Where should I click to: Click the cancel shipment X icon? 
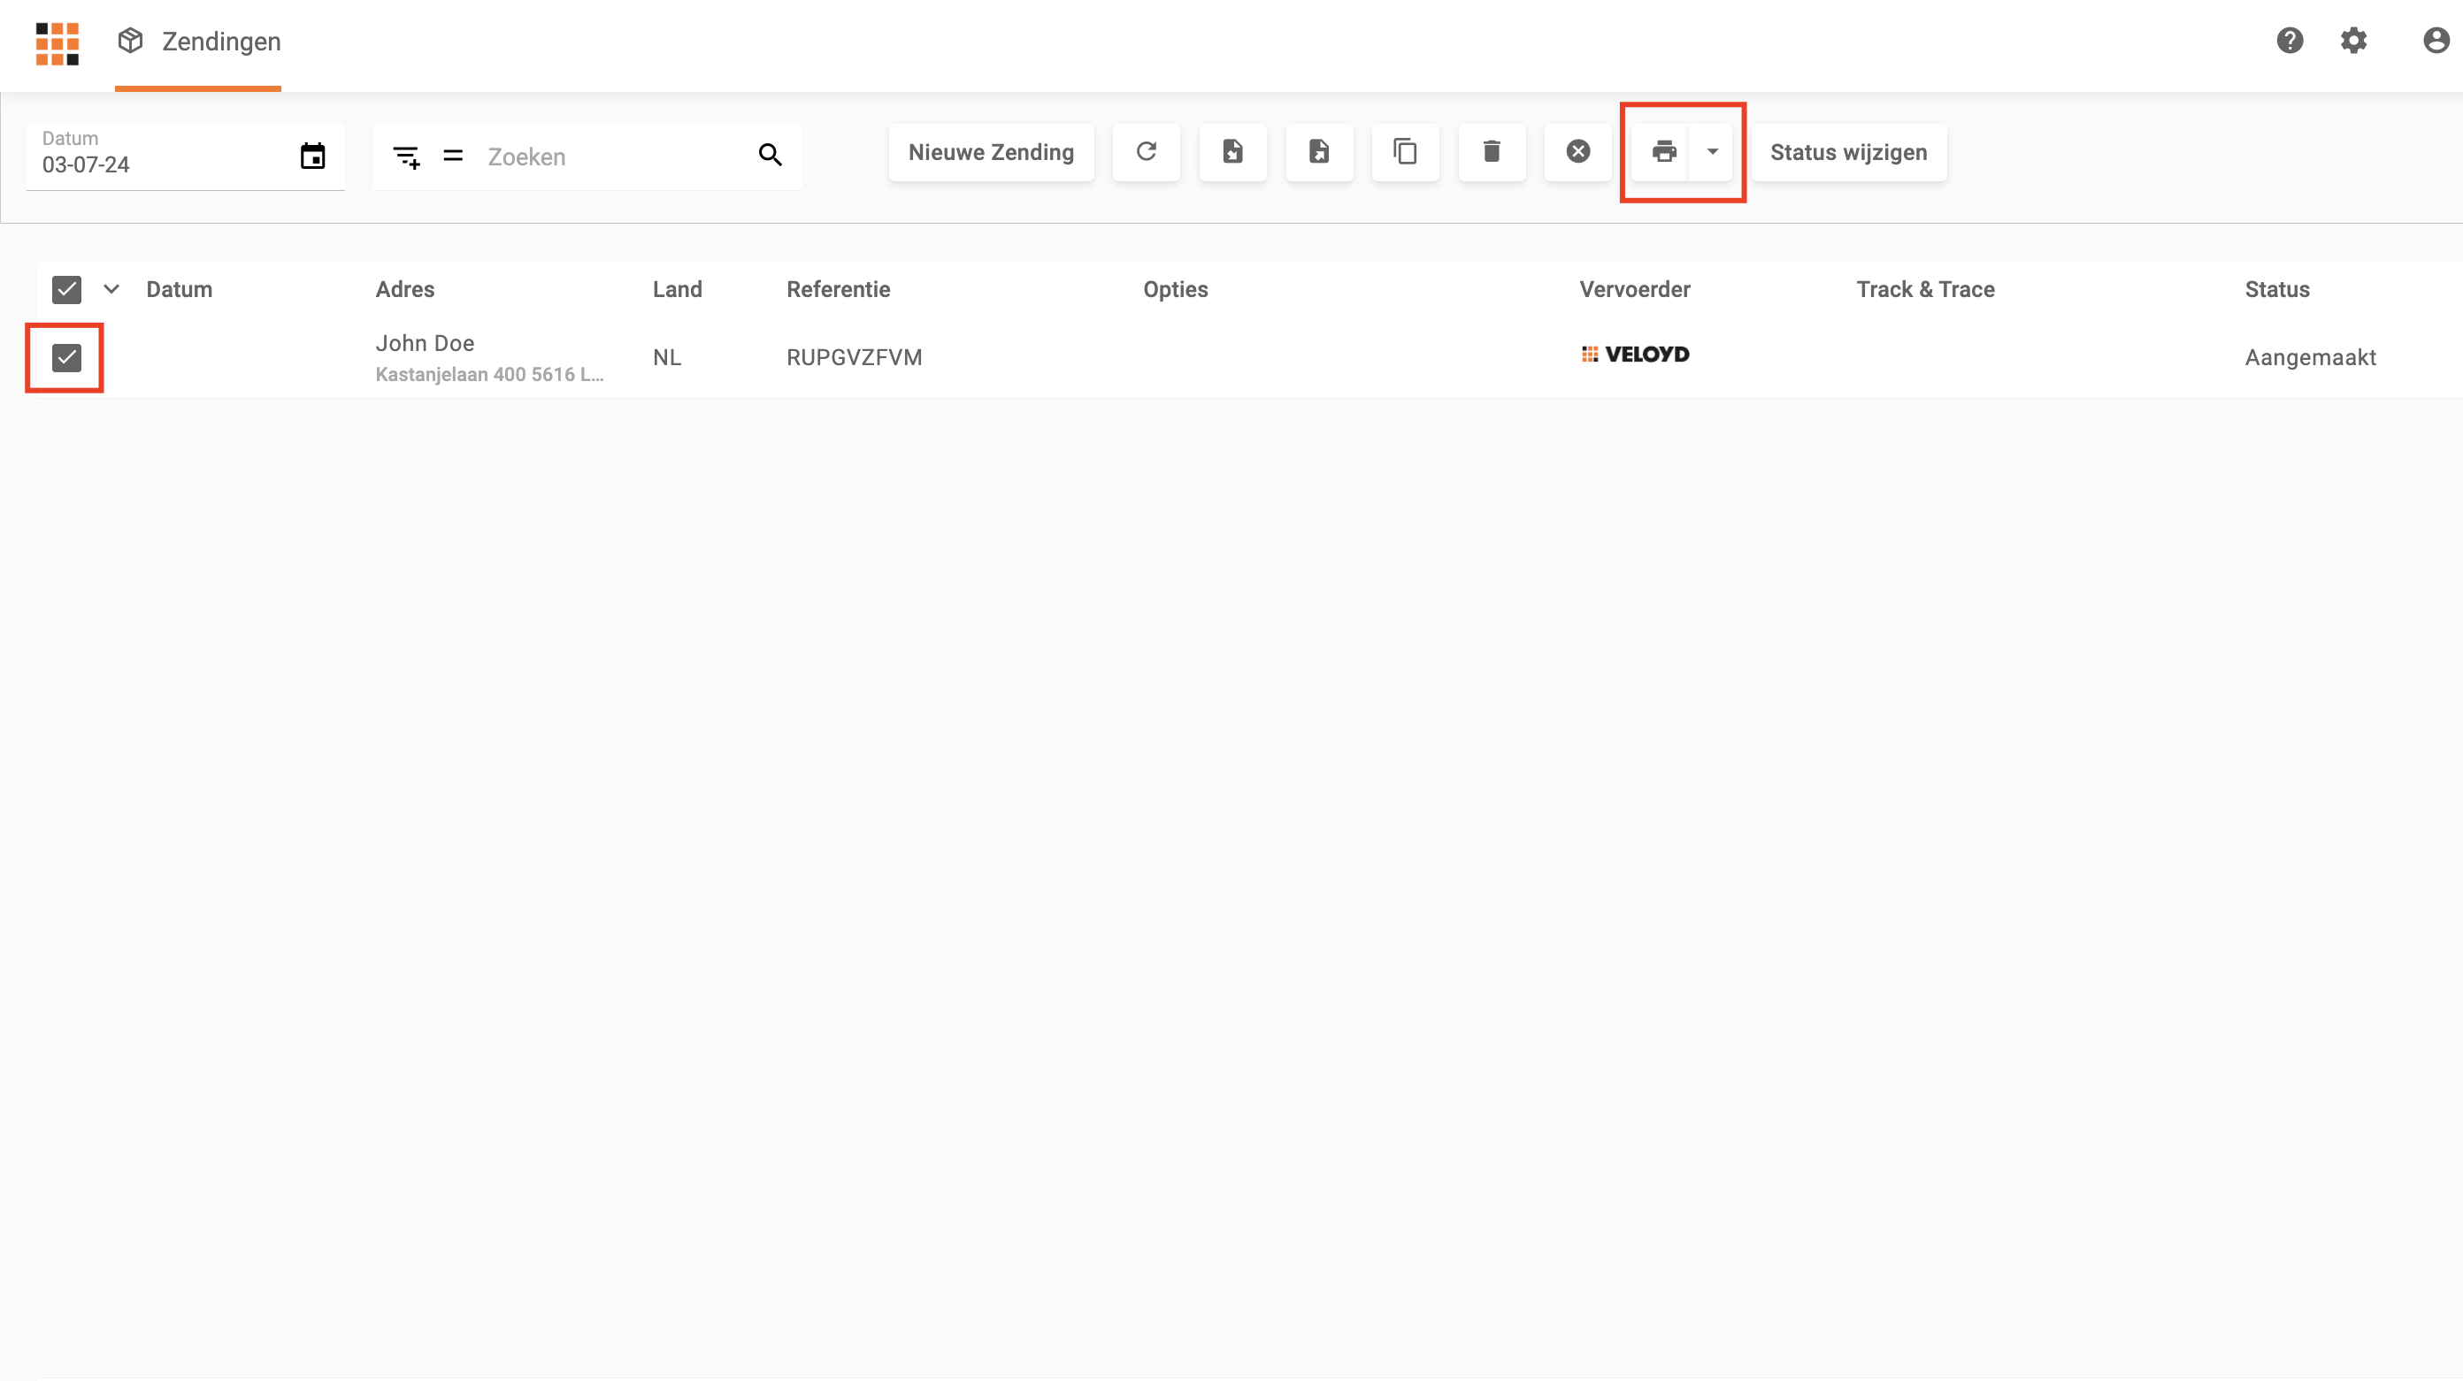pos(1577,152)
